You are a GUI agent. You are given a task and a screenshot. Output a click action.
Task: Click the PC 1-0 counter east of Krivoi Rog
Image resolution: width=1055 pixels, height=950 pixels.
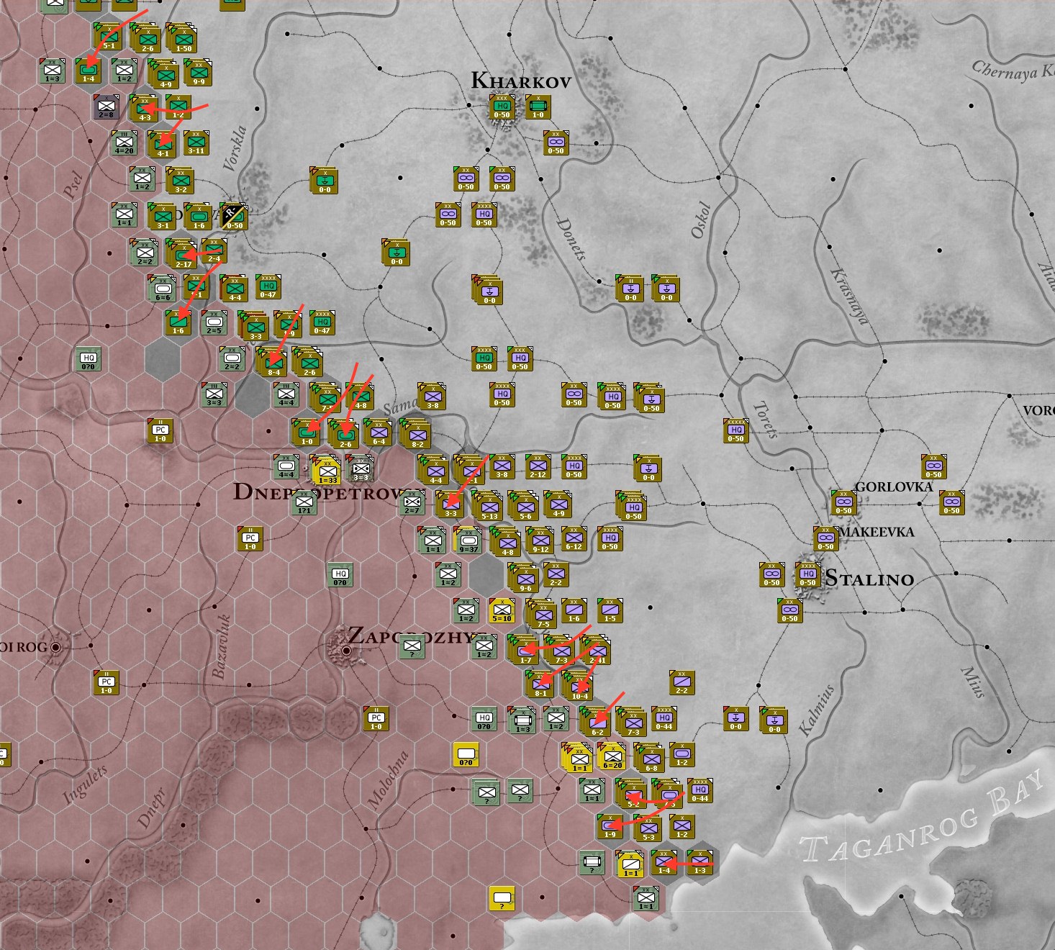106,682
